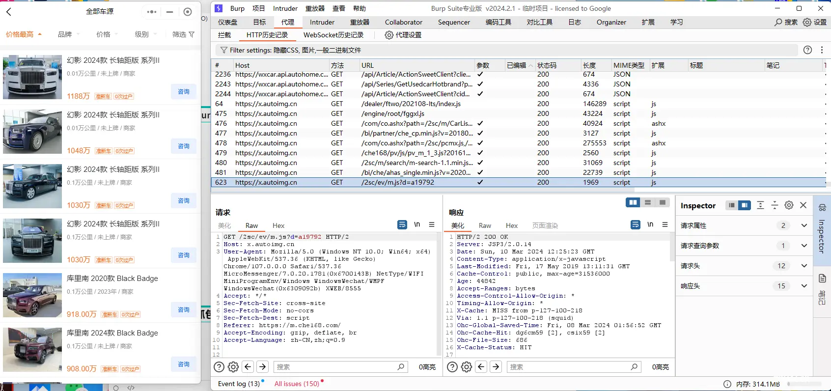Screen dimensions: 831x391
Task: Open All issues (150) in status bar
Action: 297,384
